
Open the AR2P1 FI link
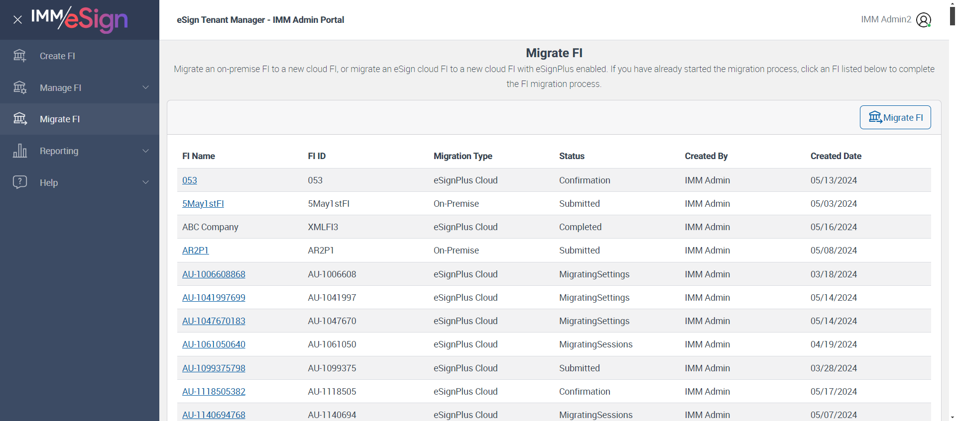pos(195,251)
